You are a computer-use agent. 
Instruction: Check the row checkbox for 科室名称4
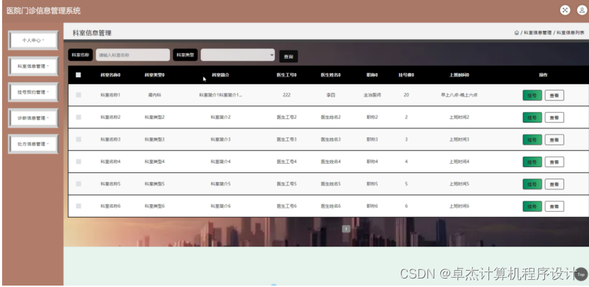(78, 162)
